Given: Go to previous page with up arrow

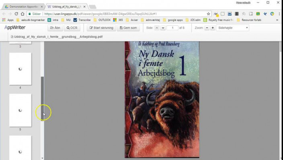Looking at the screenshot, I should (x=157, y=28).
